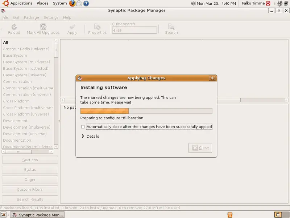Select the Communication category
The height and width of the screenshot is (218, 290).
click(28, 81)
